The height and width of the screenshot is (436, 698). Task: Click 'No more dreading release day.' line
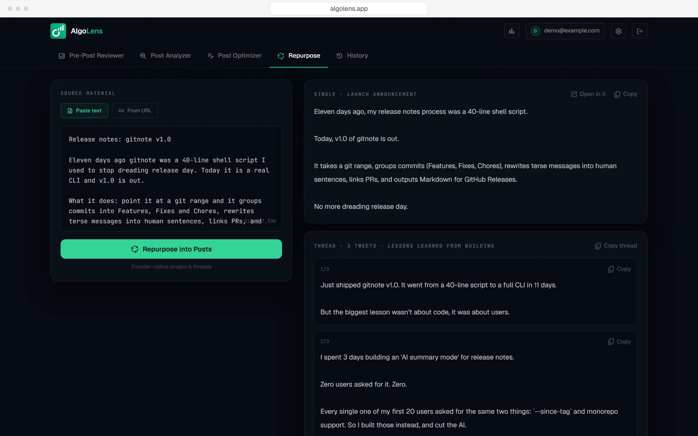(361, 206)
